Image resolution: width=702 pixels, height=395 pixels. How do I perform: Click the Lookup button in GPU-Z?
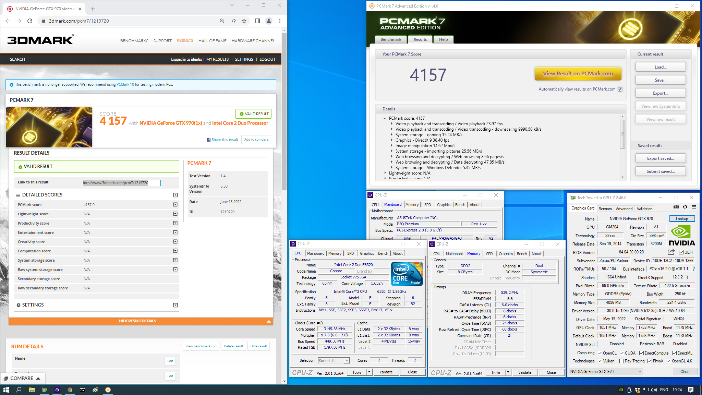[x=682, y=218]
